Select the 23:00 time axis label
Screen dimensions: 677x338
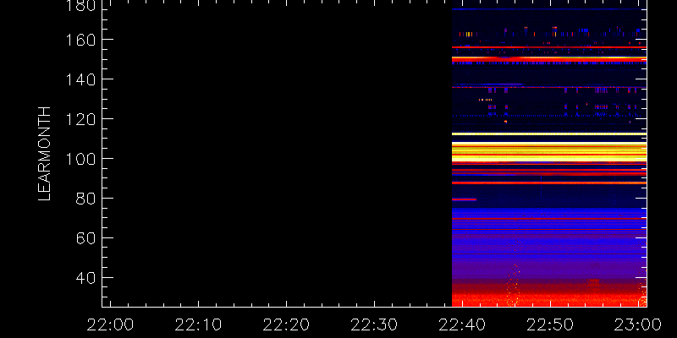pyautogui.click(x=638, y=324)
